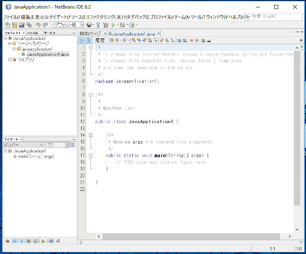
Task: Toggle fully qualified names in Navigator
Action: (x=43, y=241)
